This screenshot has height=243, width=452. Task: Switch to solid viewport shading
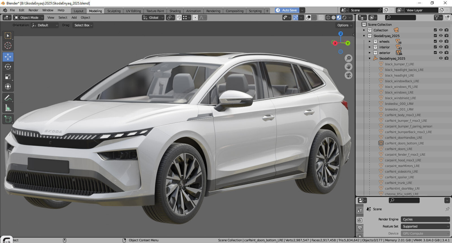[334, 18]
